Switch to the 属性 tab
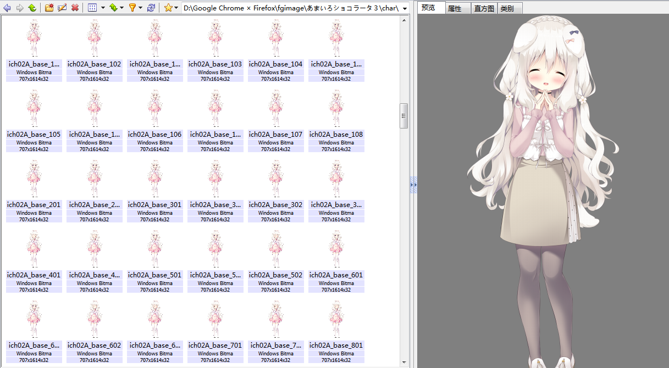 click(457, 9)
